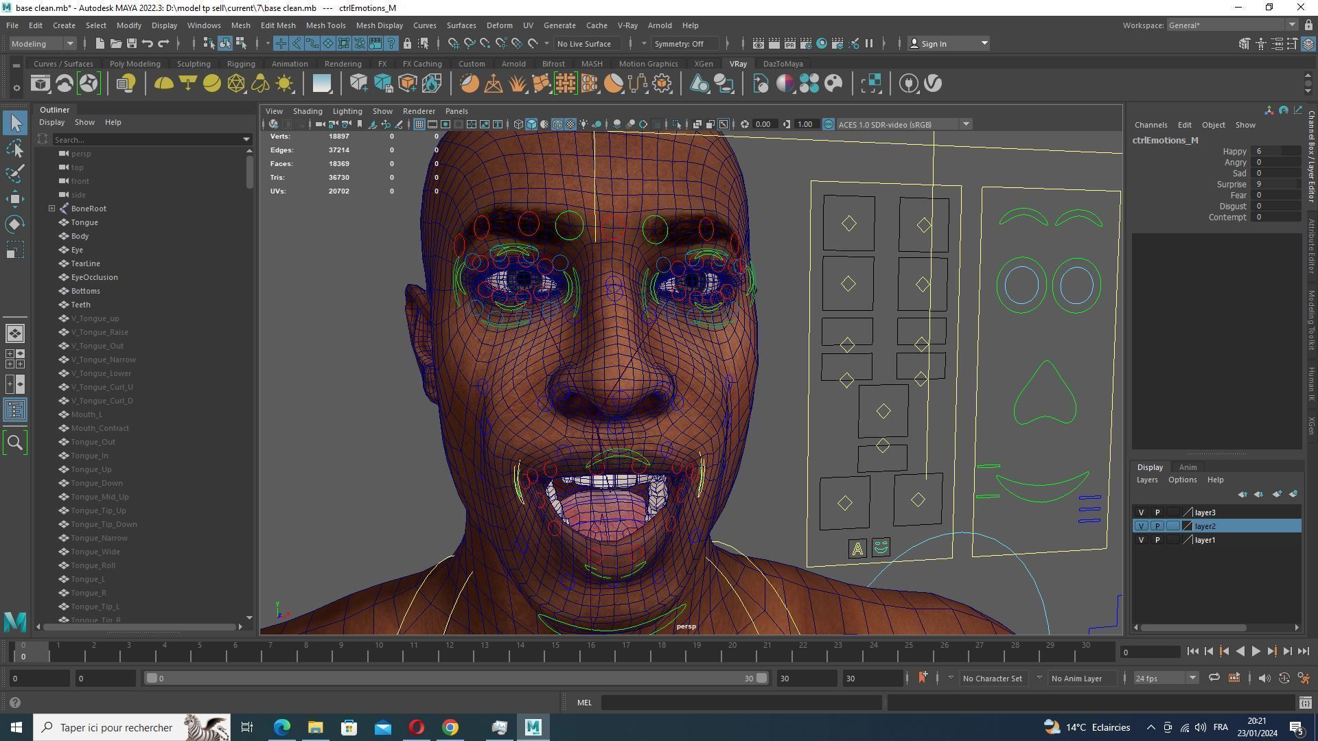Click the Surprise attribute value field
Image resolution: width=1318 pixels, height=741 pixels.
pyautogui.click(x=1275, y=184)
